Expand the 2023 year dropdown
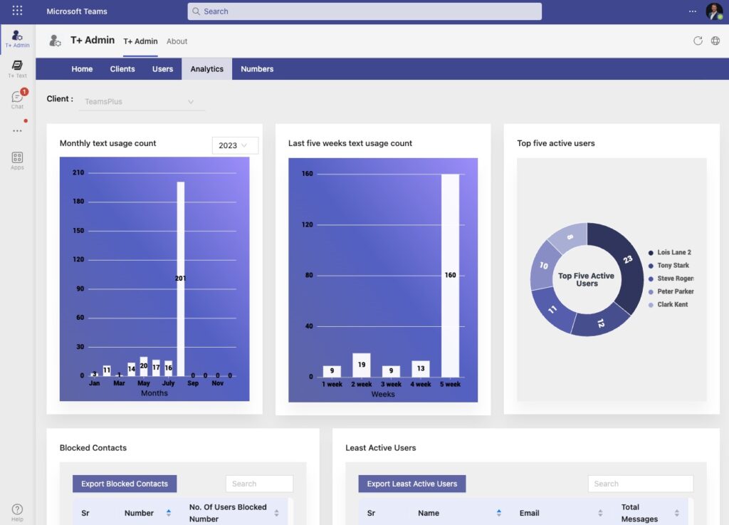This screenshot has height=525, width=729. click(x=235, y=145)
